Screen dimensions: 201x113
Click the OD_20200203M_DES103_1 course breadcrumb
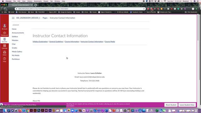(x=28, y=18)
